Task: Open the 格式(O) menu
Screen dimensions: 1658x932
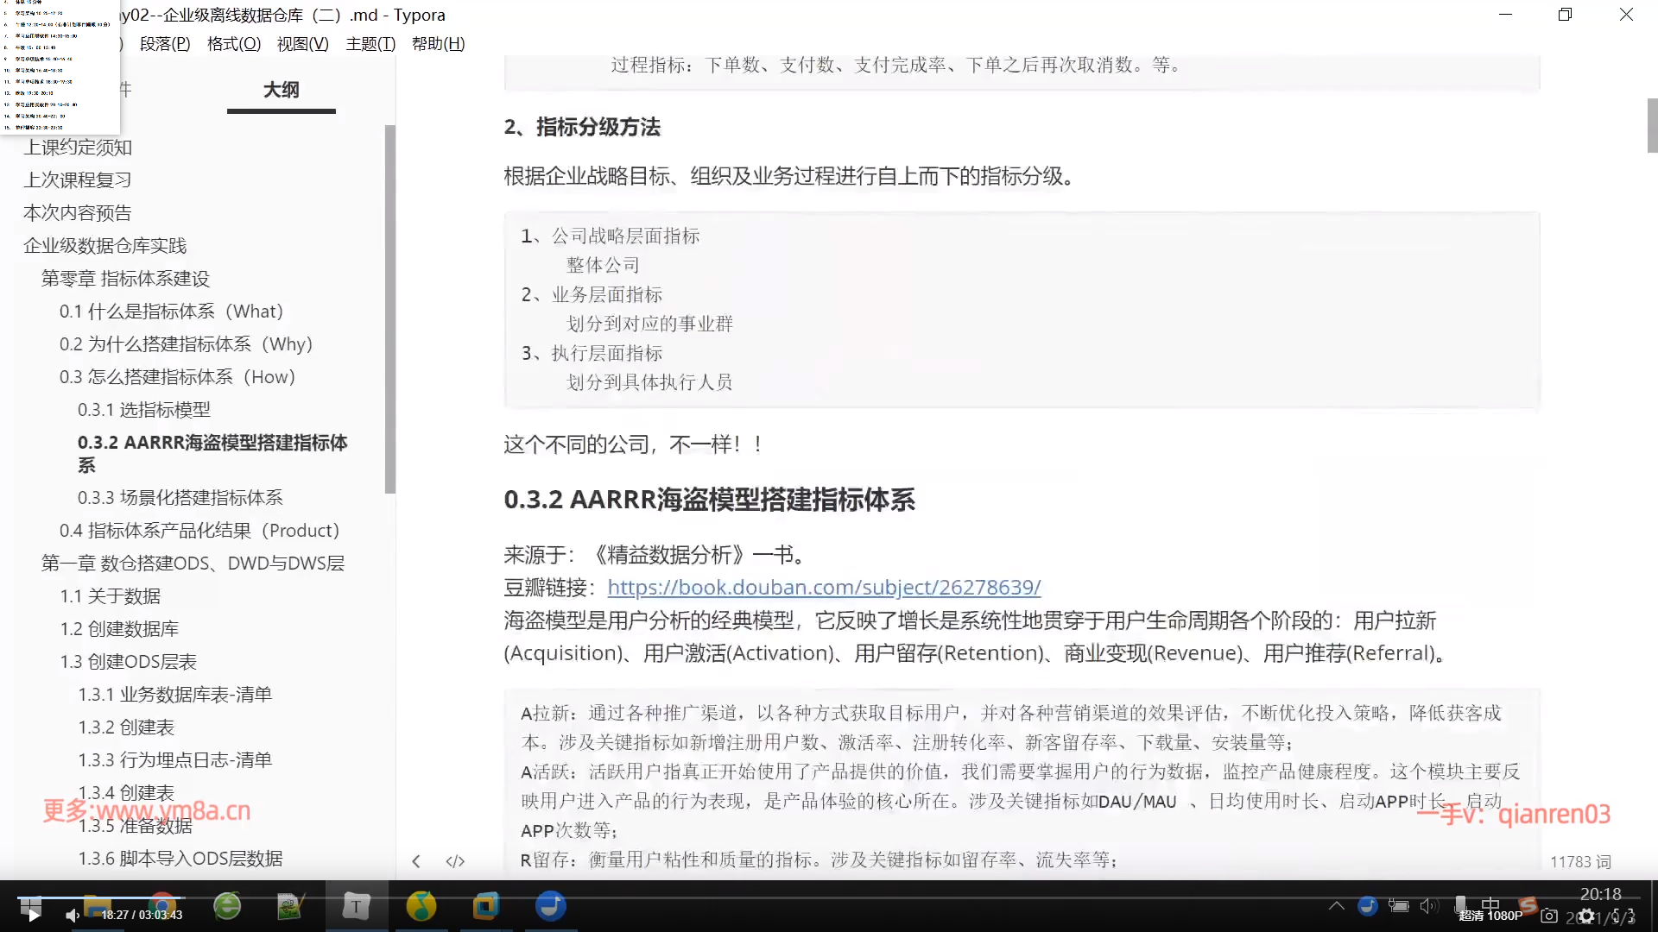Action: [233, 44]
